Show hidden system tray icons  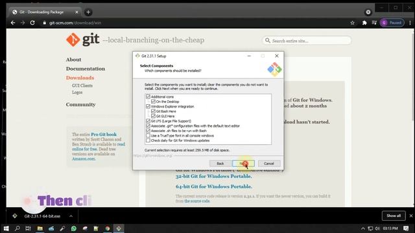click(363, 228)
